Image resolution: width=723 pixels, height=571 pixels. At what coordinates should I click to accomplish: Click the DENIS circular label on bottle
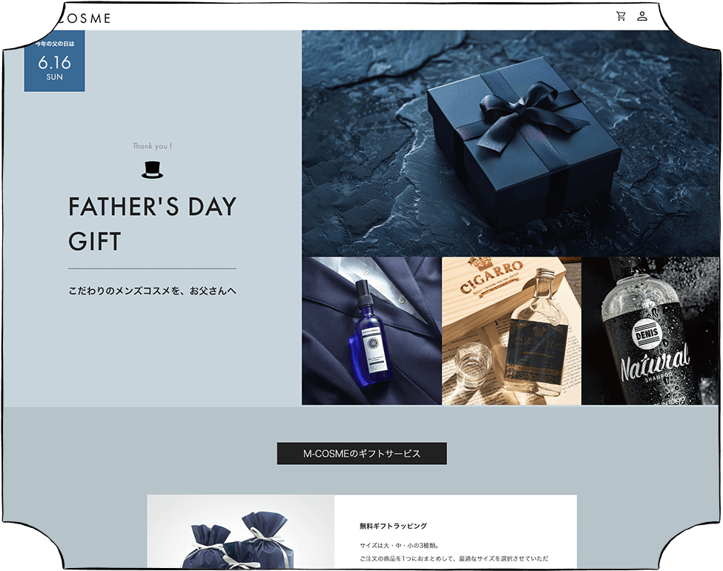(x=647, y=332)
